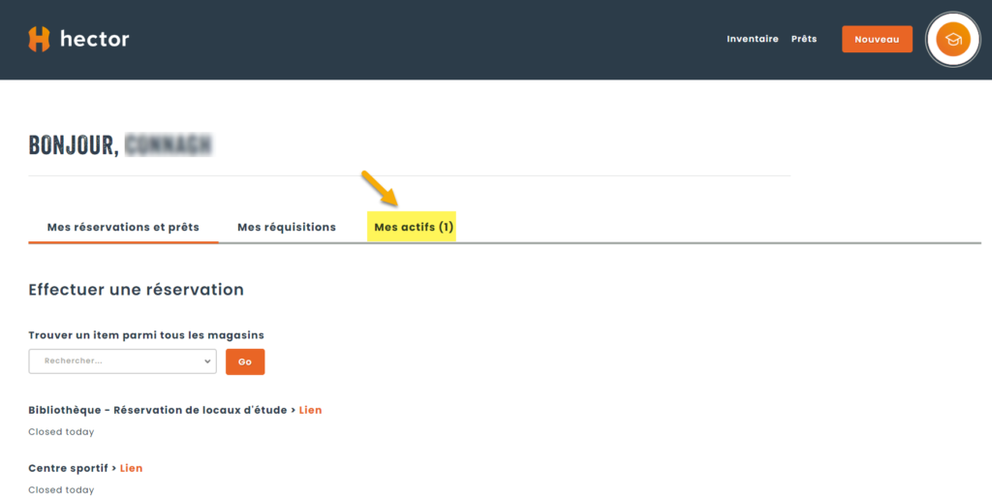Click the blurred username after Bonjour
992x503 pixels.
coord(170,145)
